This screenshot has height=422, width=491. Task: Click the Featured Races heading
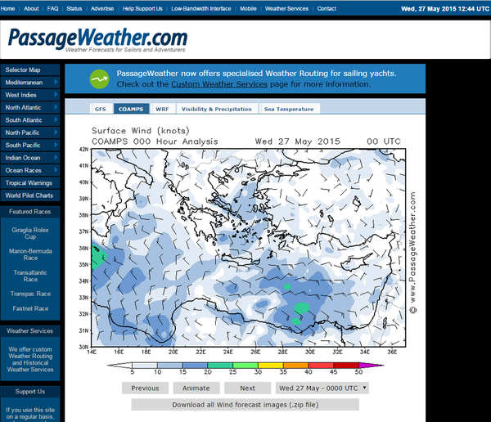29,212
